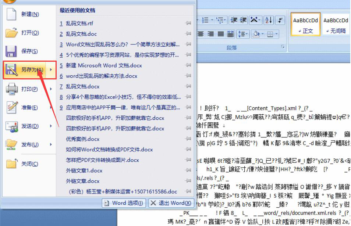Image resolution: width=351 pixels, height=226 pixels.
Task: Click the justify alignment icon
Action: tap(221, 34)
